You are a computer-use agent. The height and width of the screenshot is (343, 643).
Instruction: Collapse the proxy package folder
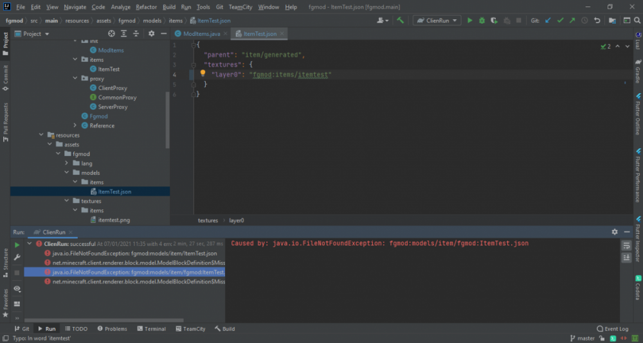pos(75,78)
